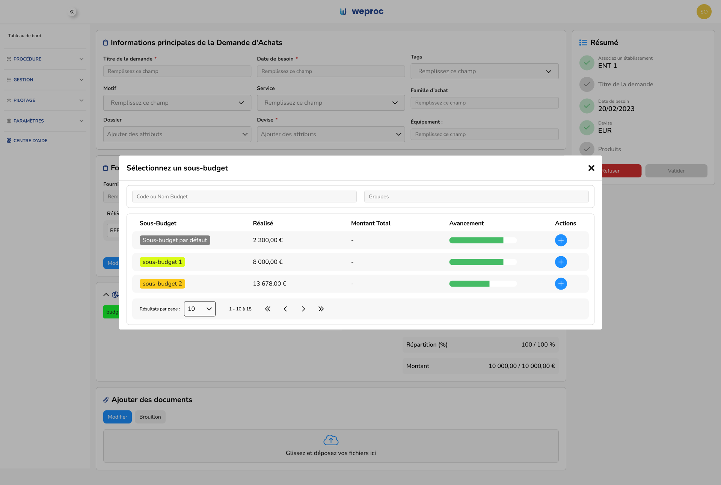
Task: Click the sous-budget 2 progress bar
Action: coord(483,284)
